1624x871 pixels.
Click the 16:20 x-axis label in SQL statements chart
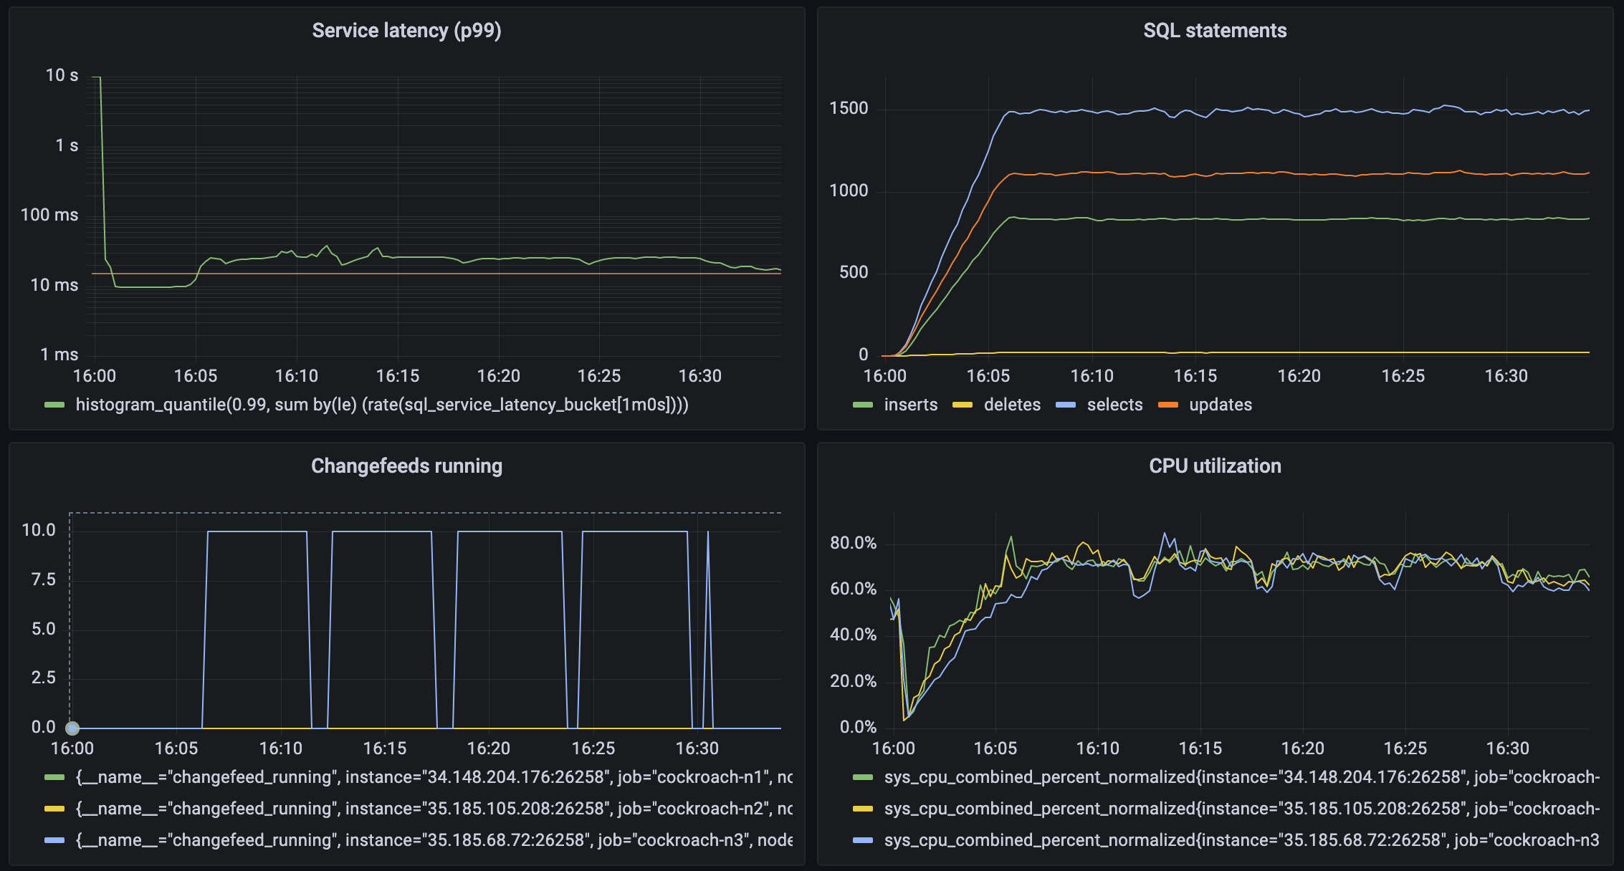coord(1299,376)
